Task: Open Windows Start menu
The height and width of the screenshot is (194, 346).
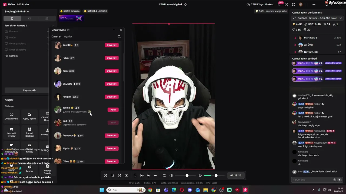Action: click(102, 190)
